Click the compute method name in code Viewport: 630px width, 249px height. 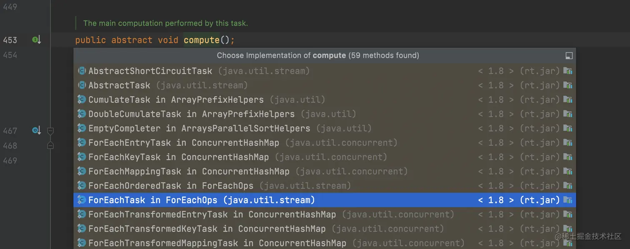[202, 40]
